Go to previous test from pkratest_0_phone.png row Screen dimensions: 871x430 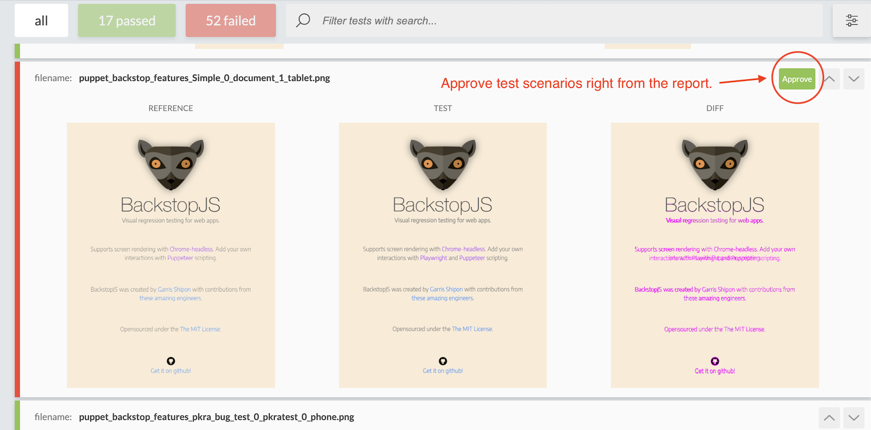click(829, 418)
